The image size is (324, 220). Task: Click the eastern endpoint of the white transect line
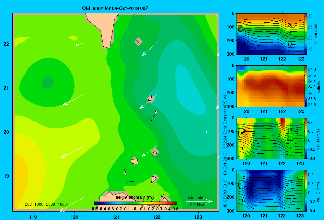point(207,132)
